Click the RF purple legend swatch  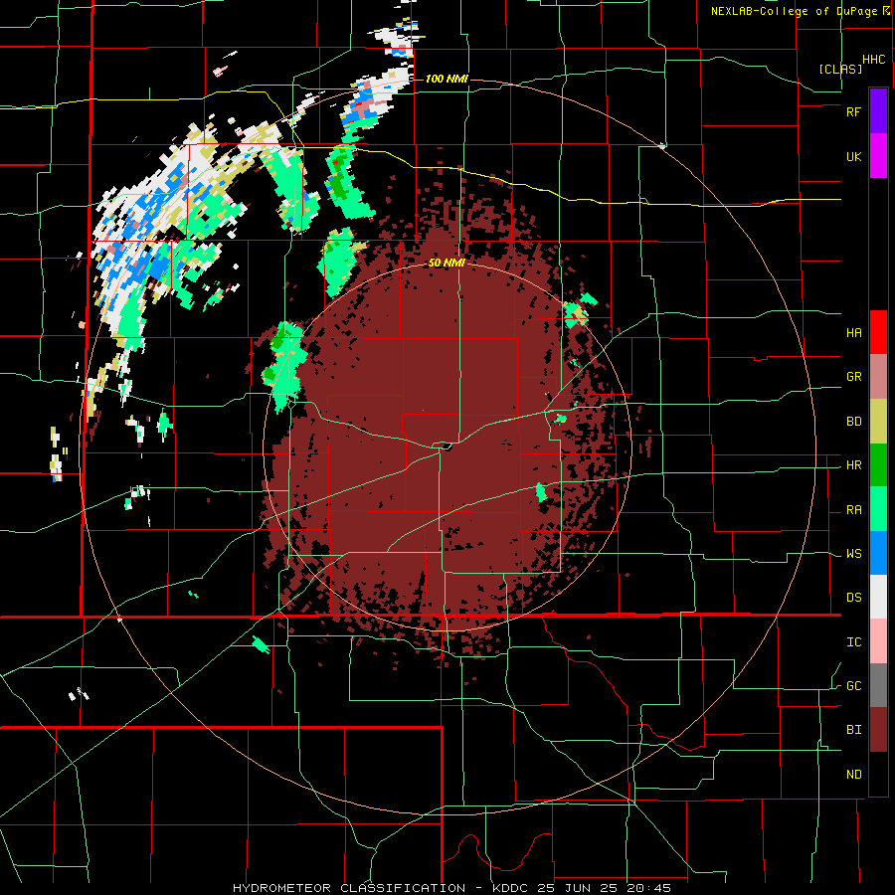coord(878,111)
